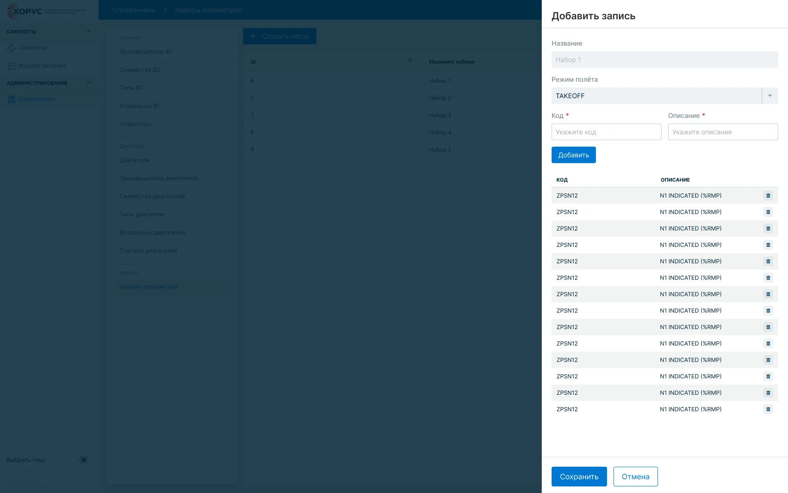Image resolution: width=788 pixels, height=493 pixels.
Task: Click the filter icon in the id column
Action: (x=410, y=61)
